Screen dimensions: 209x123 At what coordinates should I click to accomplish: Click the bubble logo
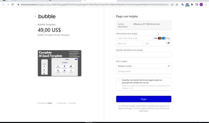click(x=47, y=16)
